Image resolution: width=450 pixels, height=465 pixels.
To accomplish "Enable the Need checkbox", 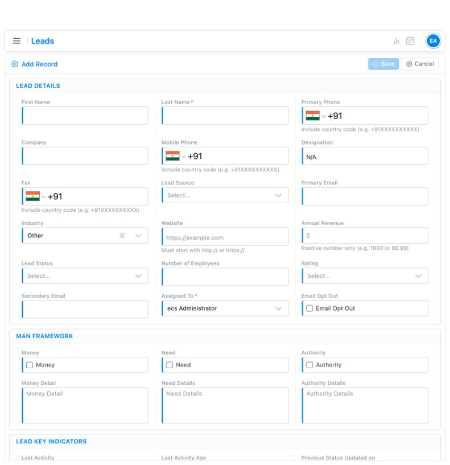I will (170, 365).
